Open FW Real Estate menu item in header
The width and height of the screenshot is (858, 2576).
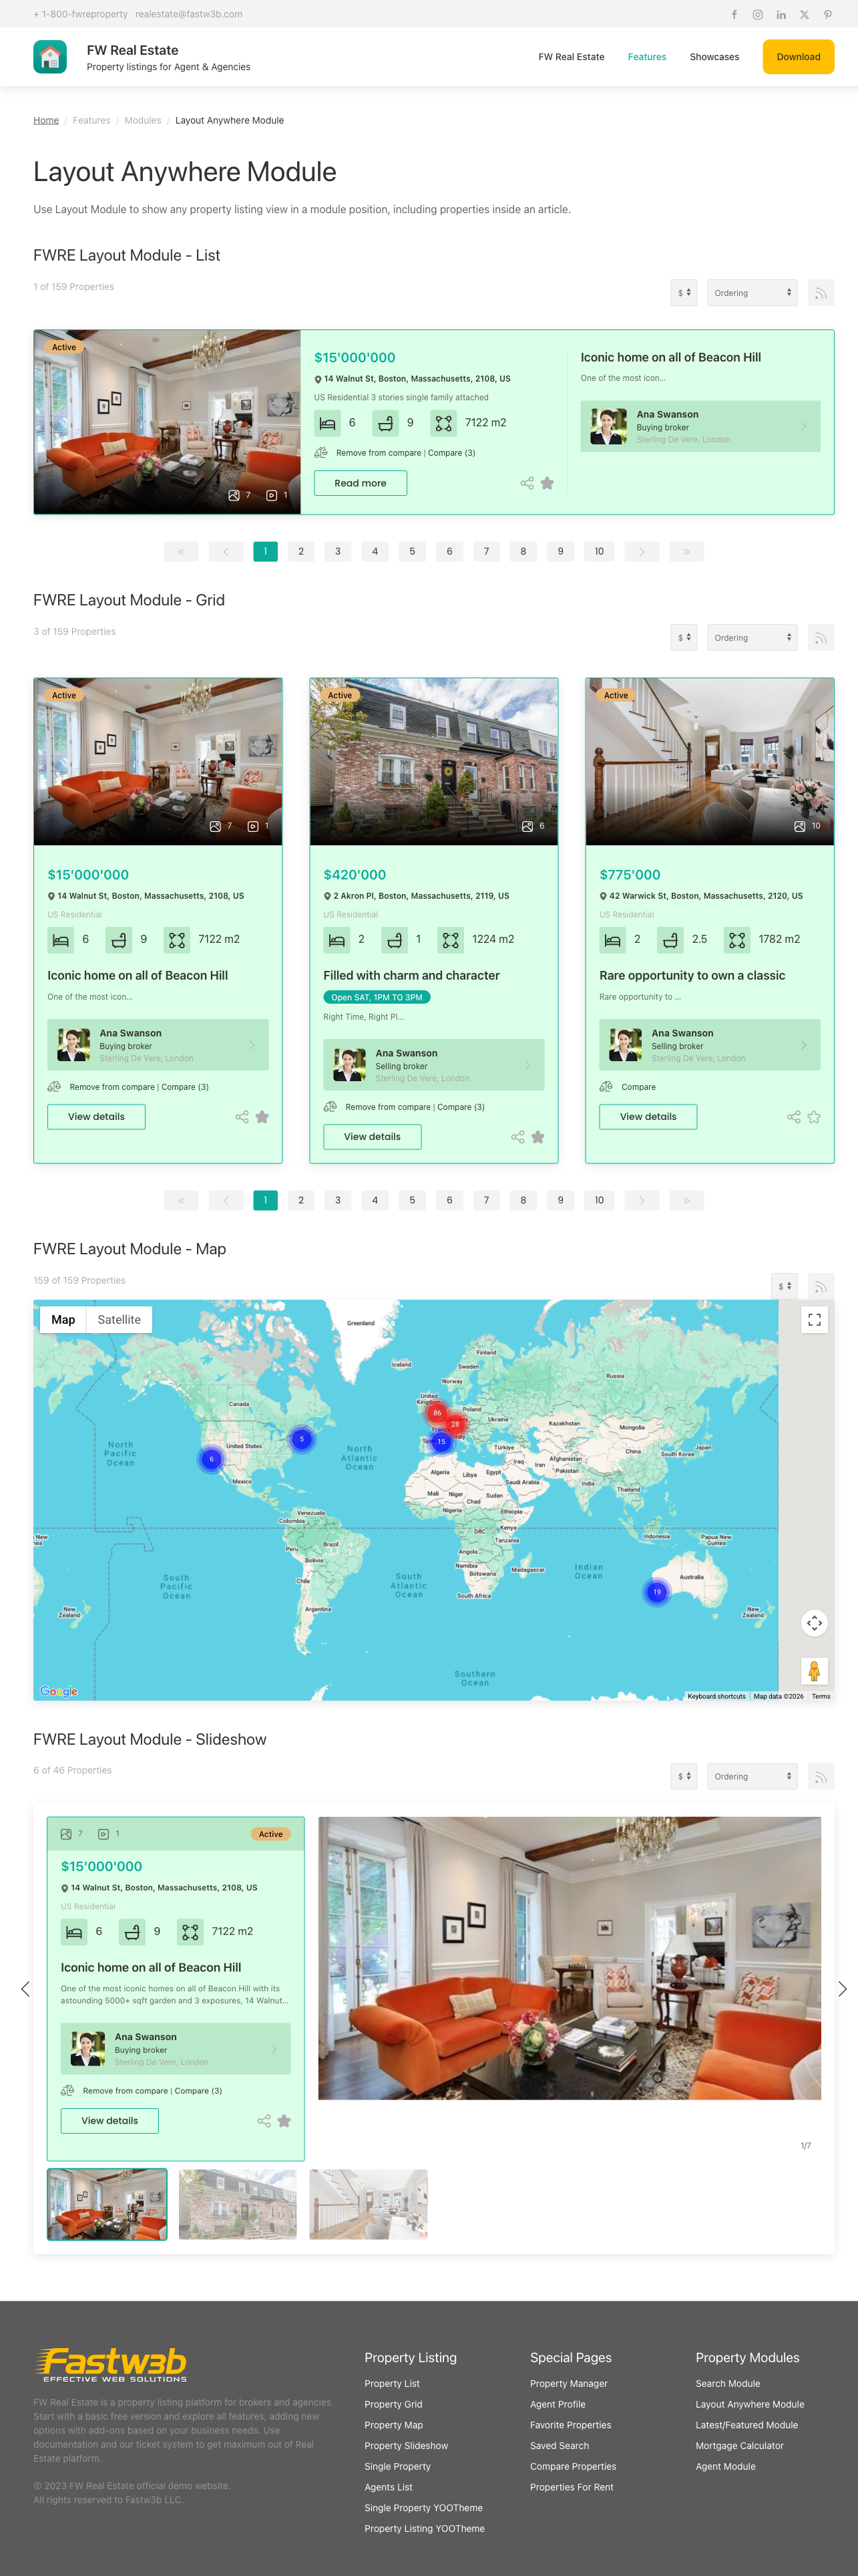pos(572,57)
